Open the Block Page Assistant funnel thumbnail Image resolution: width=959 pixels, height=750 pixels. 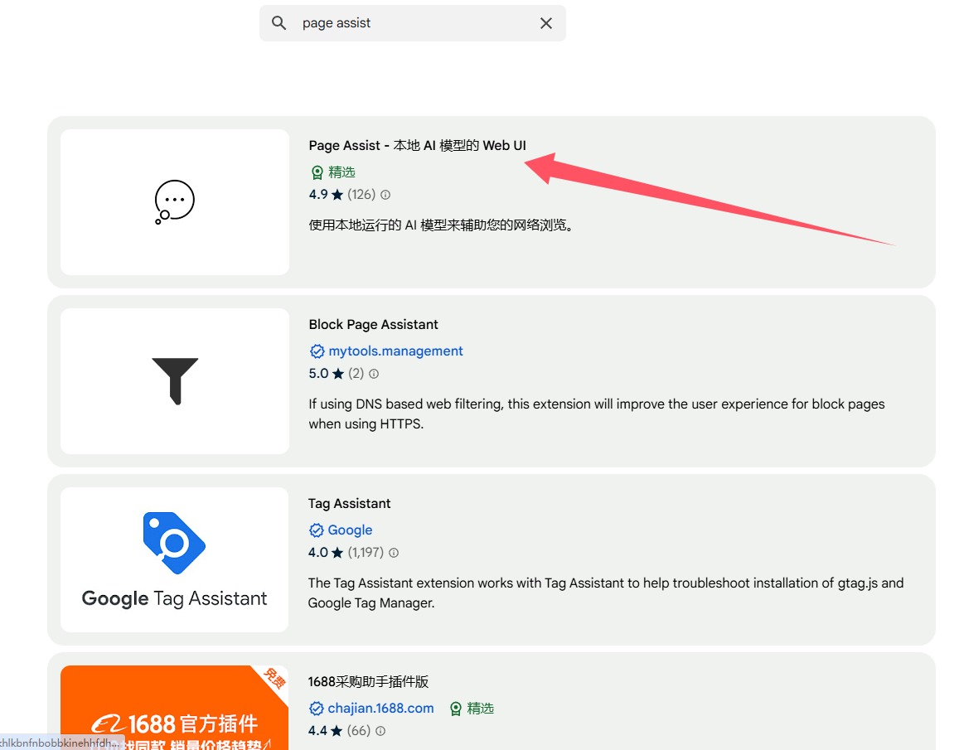click(x=175, y=381)
